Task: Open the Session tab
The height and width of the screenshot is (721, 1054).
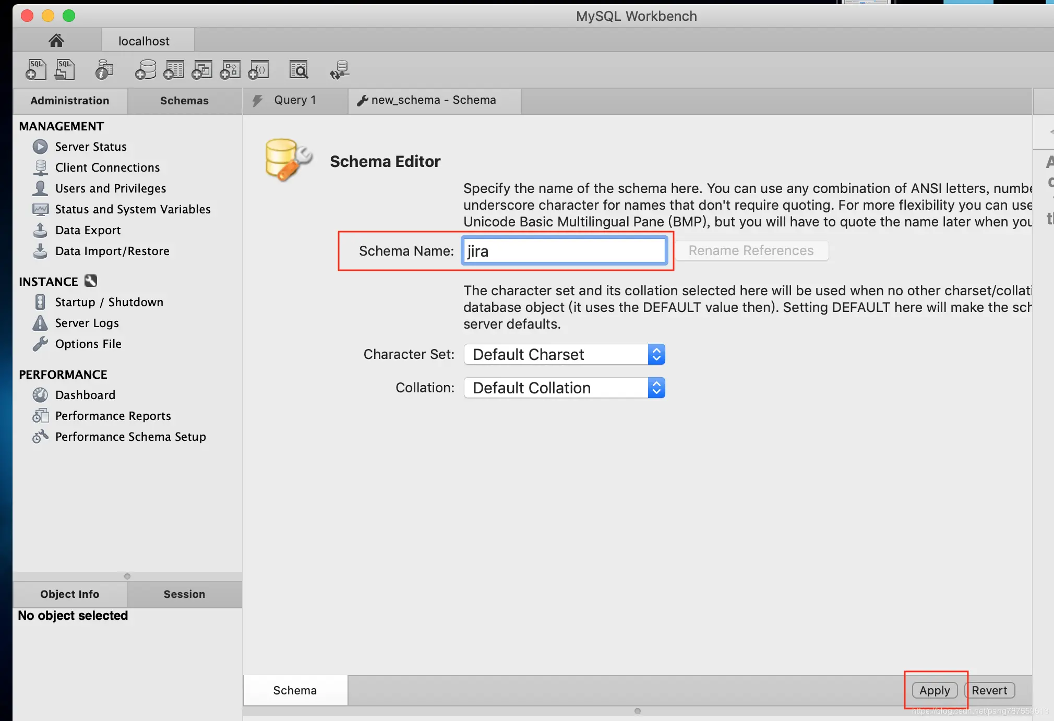Action: tap(184, 594)
